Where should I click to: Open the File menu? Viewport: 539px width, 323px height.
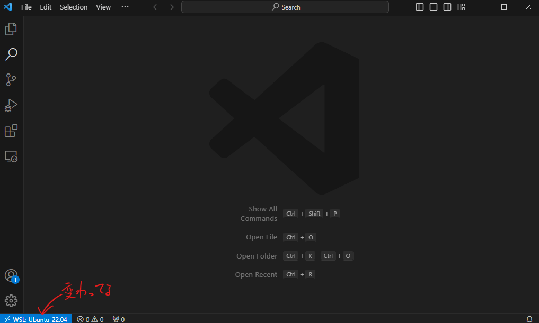tap(26, 7)
